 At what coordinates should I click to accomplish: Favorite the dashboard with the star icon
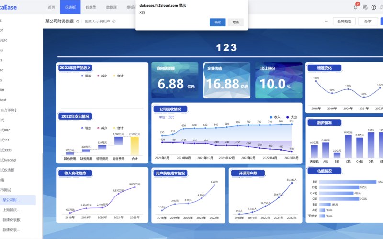pyautogui.click(x=78, y=21)
